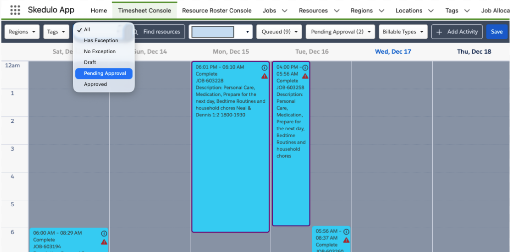The width and height of the screenshot is (510, 252).
Task: Click warning triangle on JOB-603194 entry
Action: pos(104,242)
